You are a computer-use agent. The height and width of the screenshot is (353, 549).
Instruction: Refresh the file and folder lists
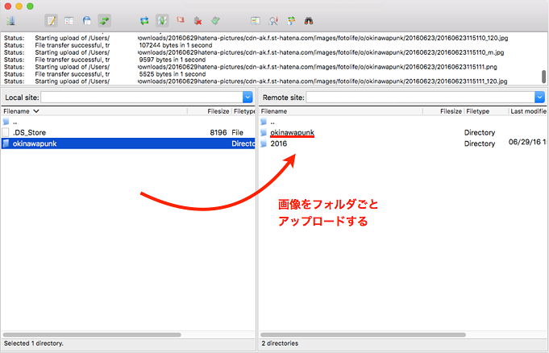point(144,21)
